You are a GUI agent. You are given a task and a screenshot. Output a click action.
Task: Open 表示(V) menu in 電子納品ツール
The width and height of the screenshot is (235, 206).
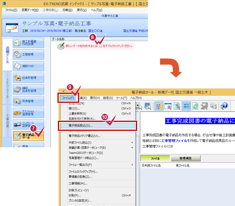click(95, 98)
